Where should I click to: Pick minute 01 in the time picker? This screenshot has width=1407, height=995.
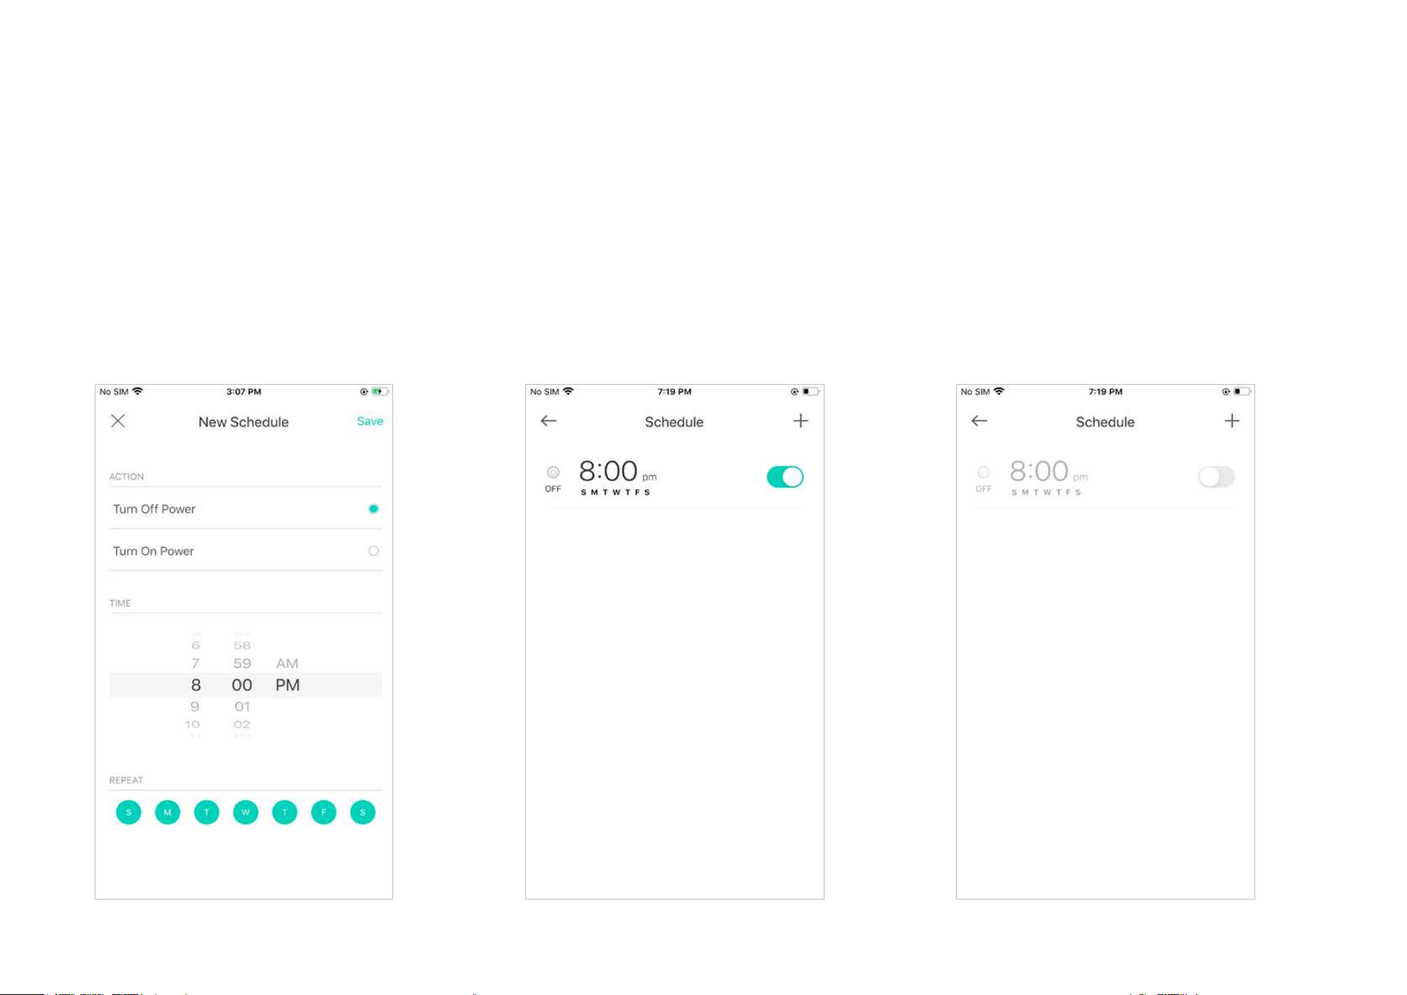pyautogui.click(x=242, y=706)
